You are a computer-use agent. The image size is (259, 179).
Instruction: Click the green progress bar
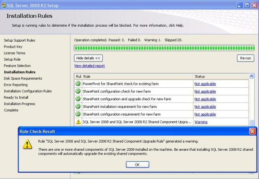pos(164,48)
